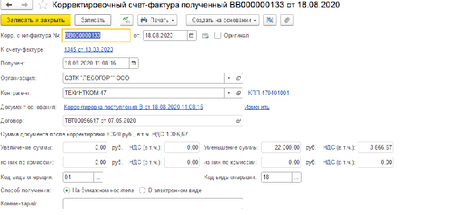This screenshot has height=215, width=456.
Task: Click the invoice date field 18.08.2020
Action: tap(165, 36)
